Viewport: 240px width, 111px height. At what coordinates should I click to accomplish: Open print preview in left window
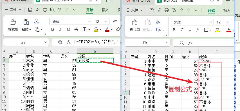52,10
